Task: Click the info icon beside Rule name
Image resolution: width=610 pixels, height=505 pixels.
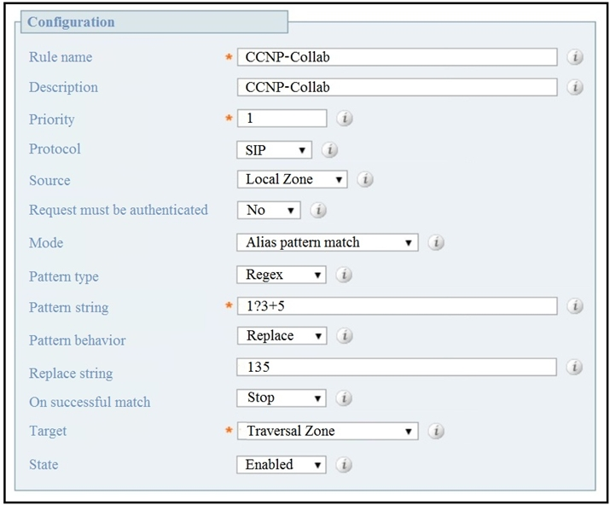Action: 575,57
